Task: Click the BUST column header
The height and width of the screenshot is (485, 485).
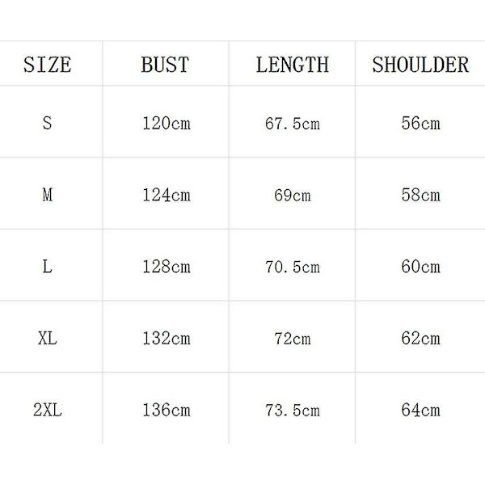Action: (165, 65)
